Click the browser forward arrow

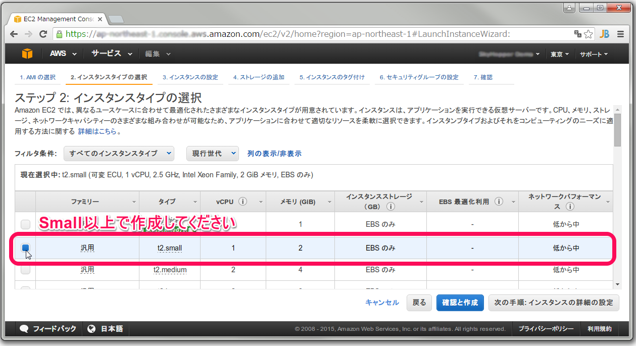pyautogui.click(x=29, y=34)
